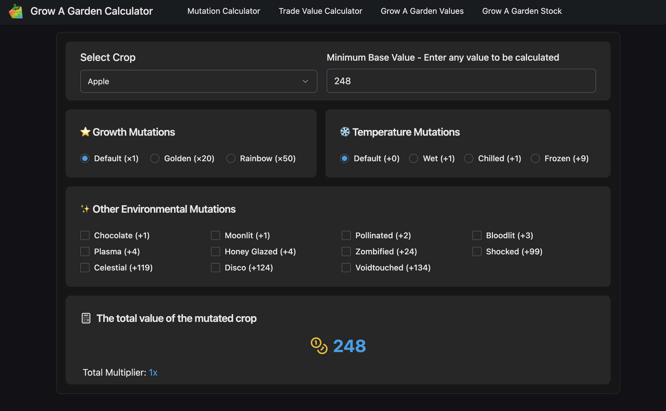666x411 pixels.
Task: Select Golden (×20) growth mutation
Action: click(155, 158)
